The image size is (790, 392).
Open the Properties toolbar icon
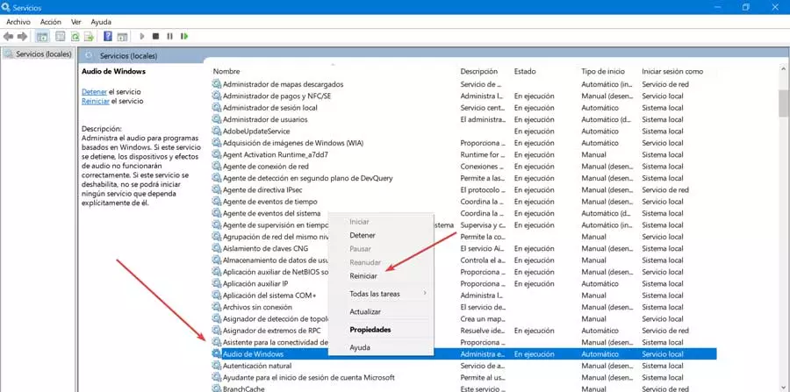(x=61, y=36)
